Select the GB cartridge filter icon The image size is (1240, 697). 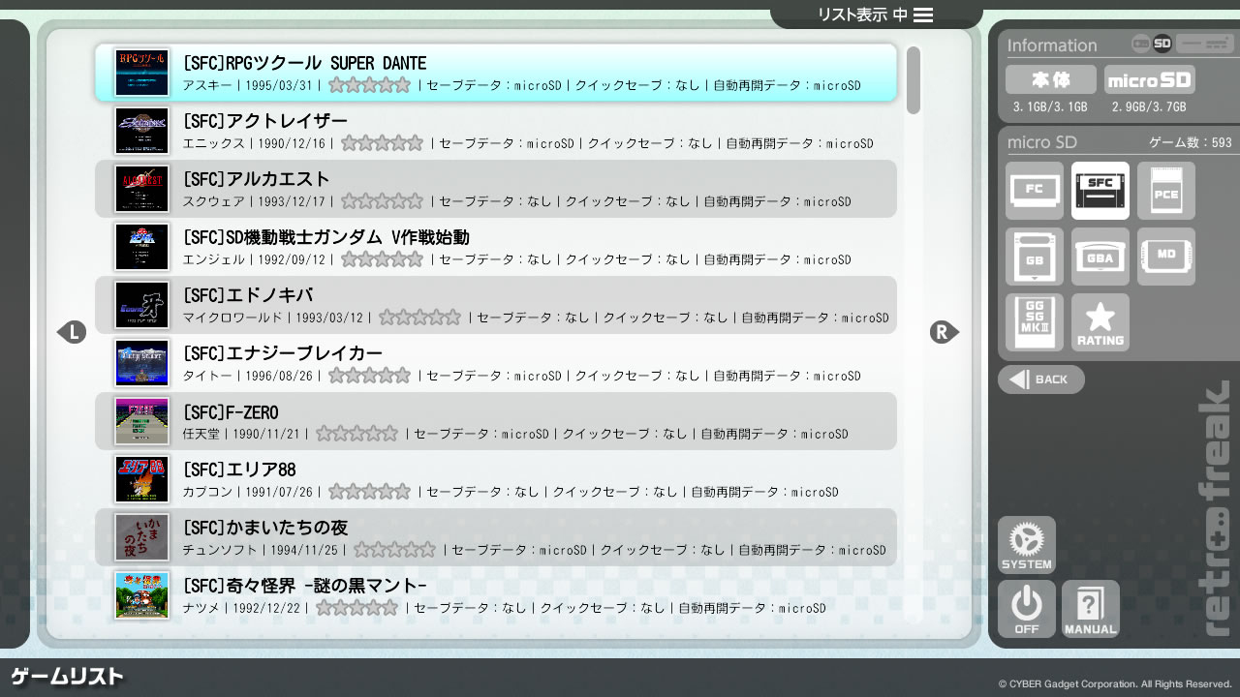point(1035,257)
